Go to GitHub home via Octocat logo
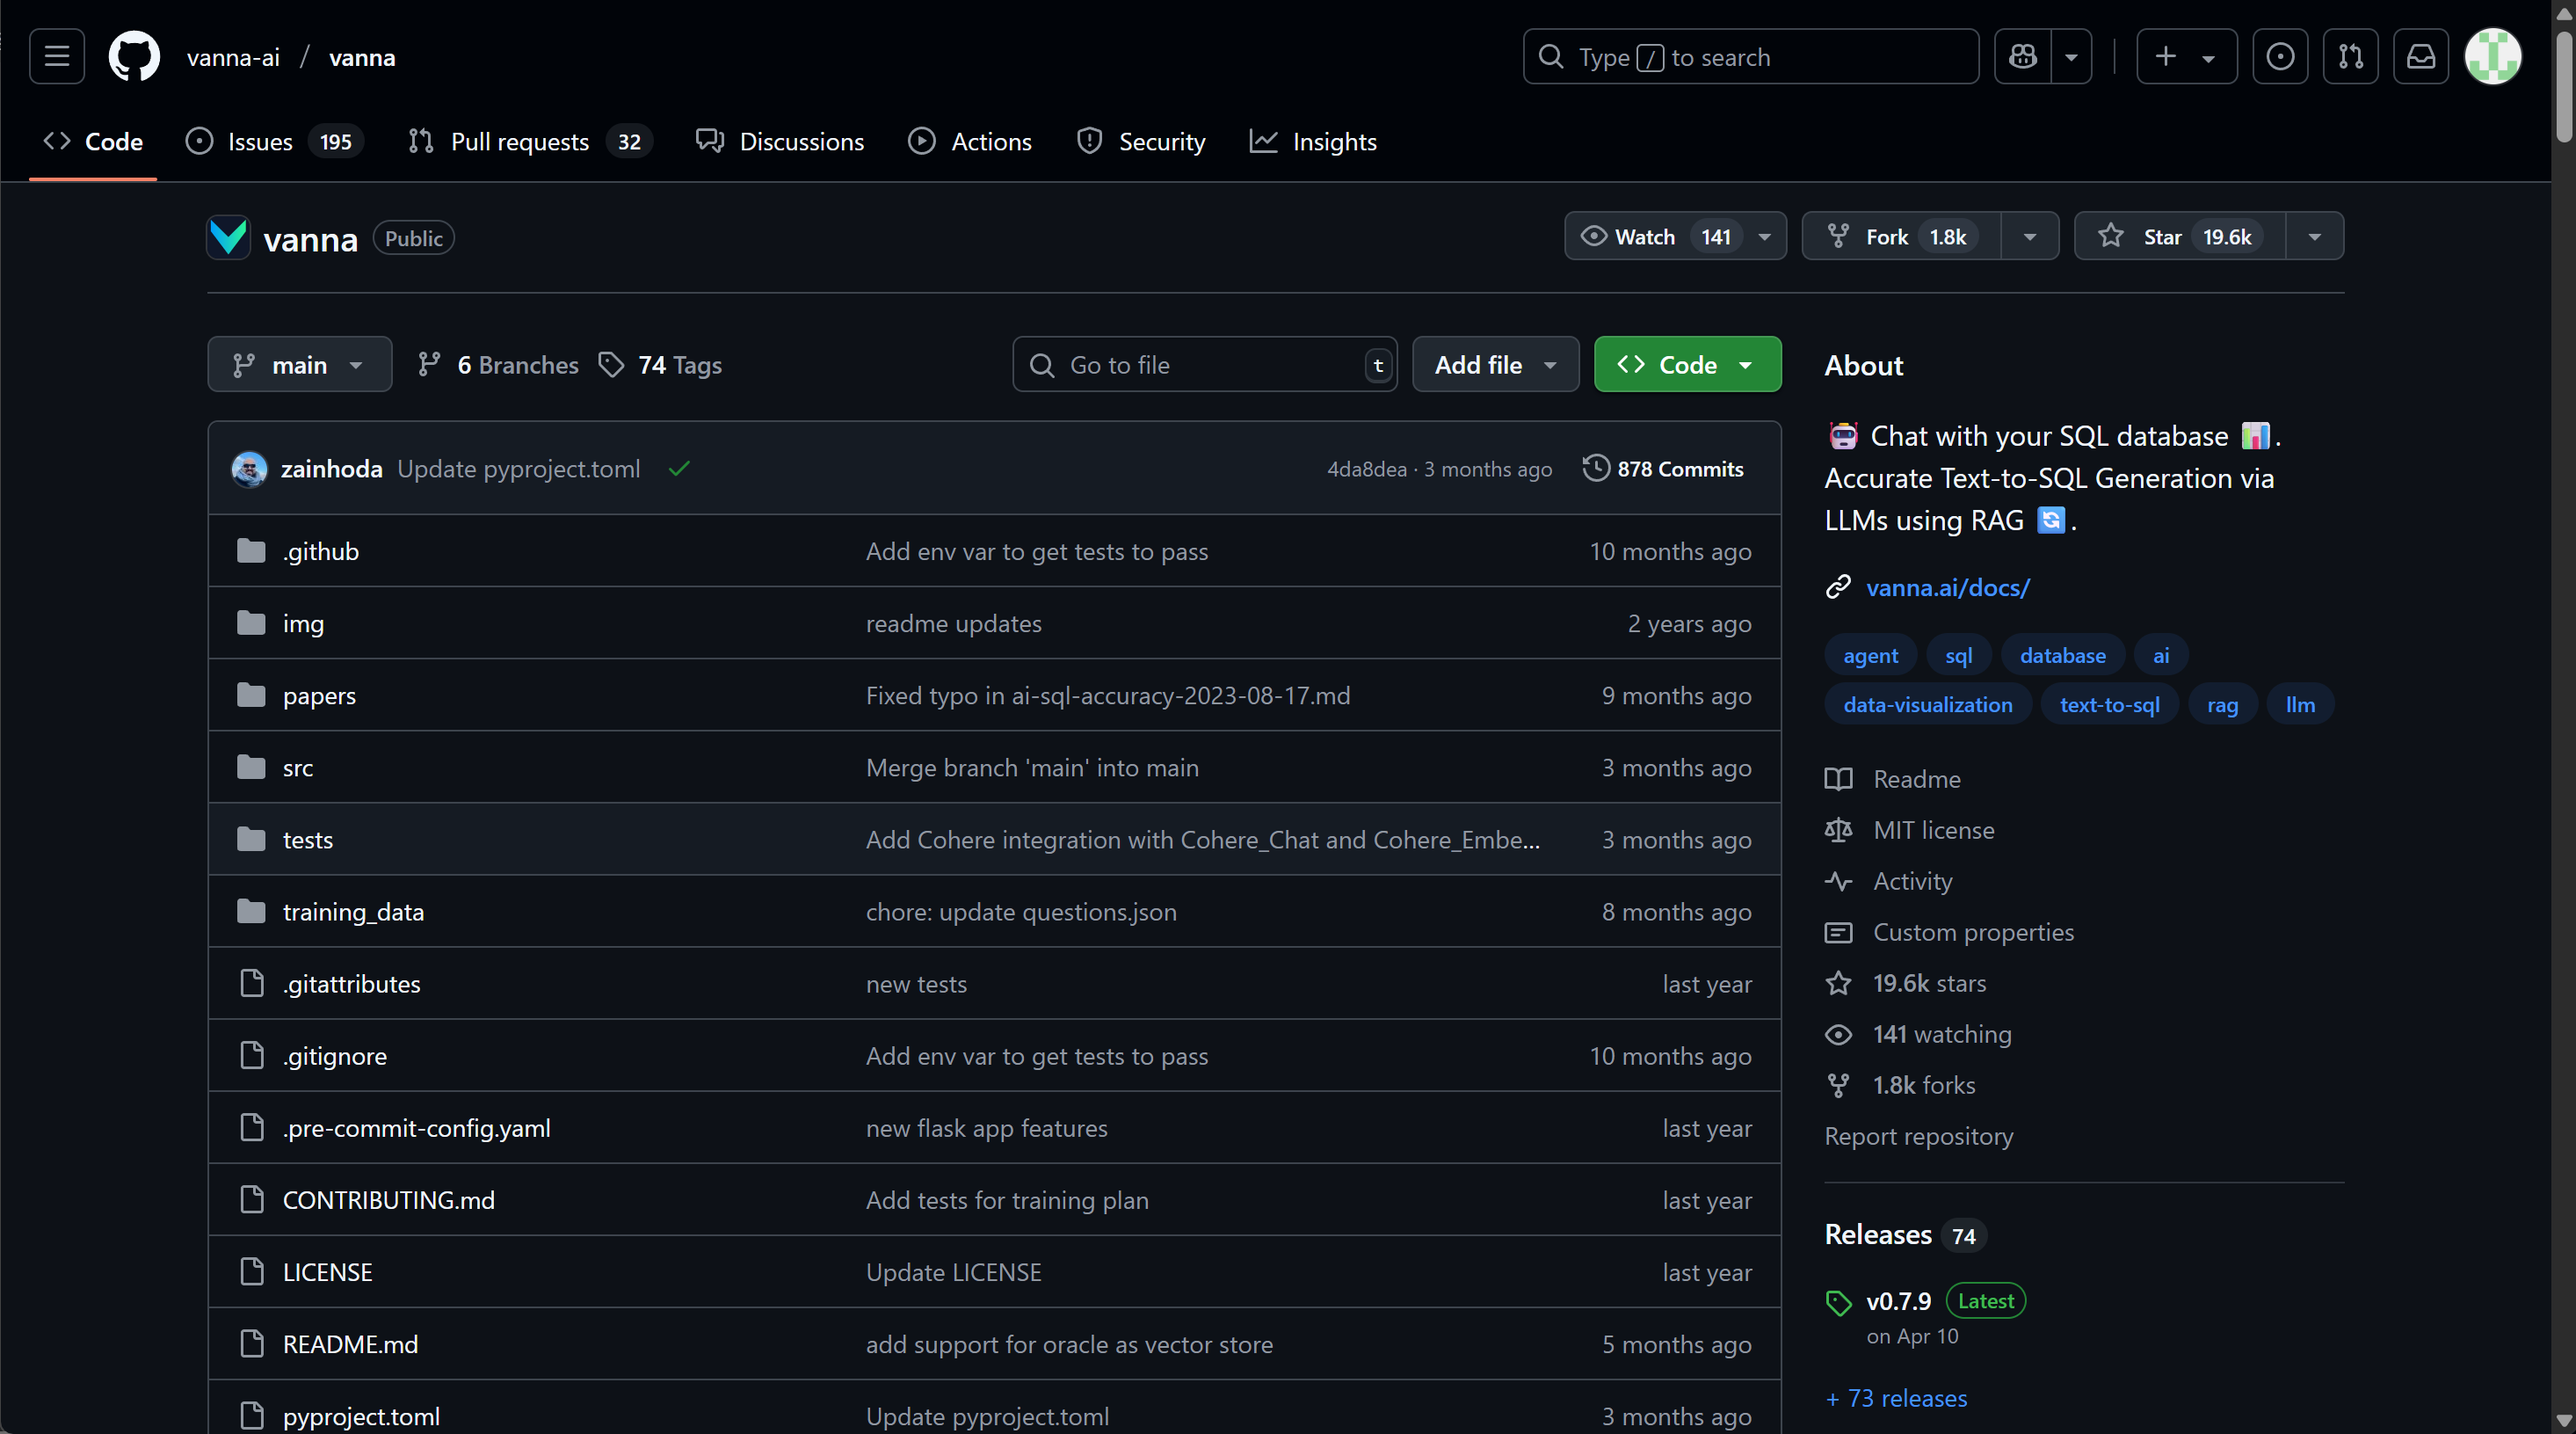The image size is (2576, 1434). [x=134, y=57]
